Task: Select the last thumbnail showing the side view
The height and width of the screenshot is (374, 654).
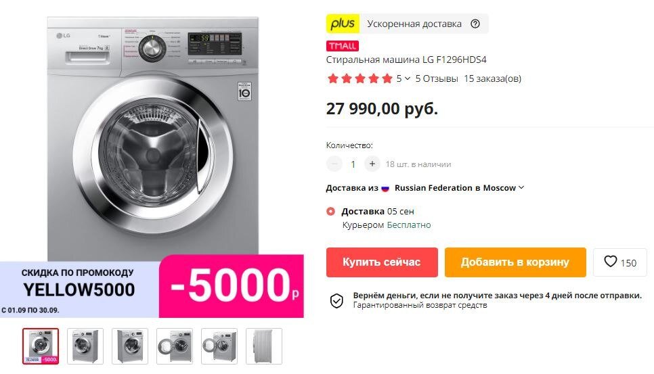Action: tap(263, 346)
